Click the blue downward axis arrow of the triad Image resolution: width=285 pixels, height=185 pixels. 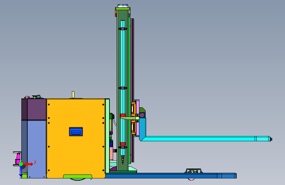click(21, 172)
